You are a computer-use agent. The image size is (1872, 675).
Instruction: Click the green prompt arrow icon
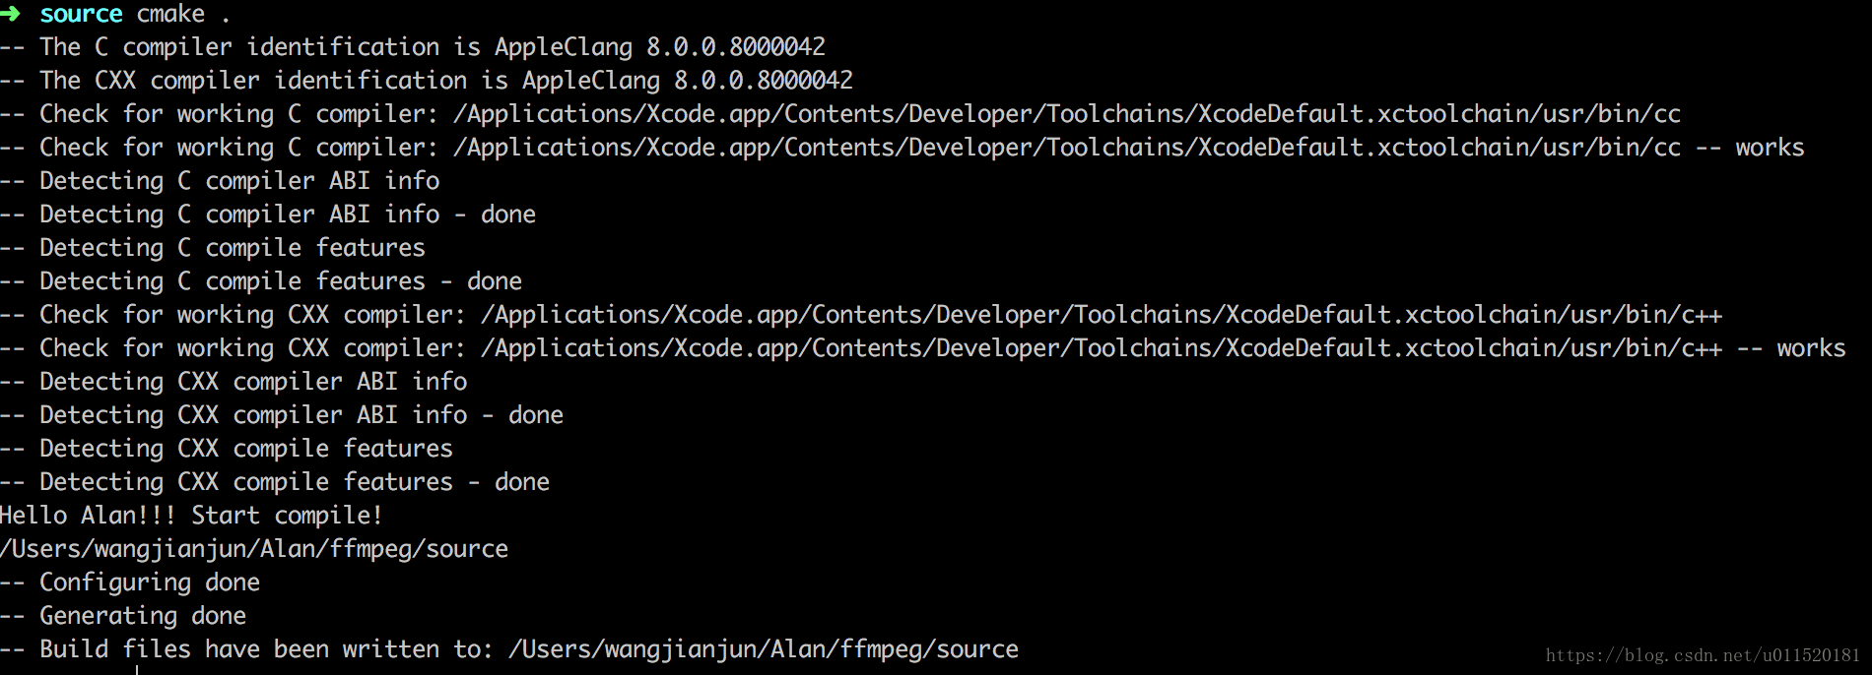[10, 14]
